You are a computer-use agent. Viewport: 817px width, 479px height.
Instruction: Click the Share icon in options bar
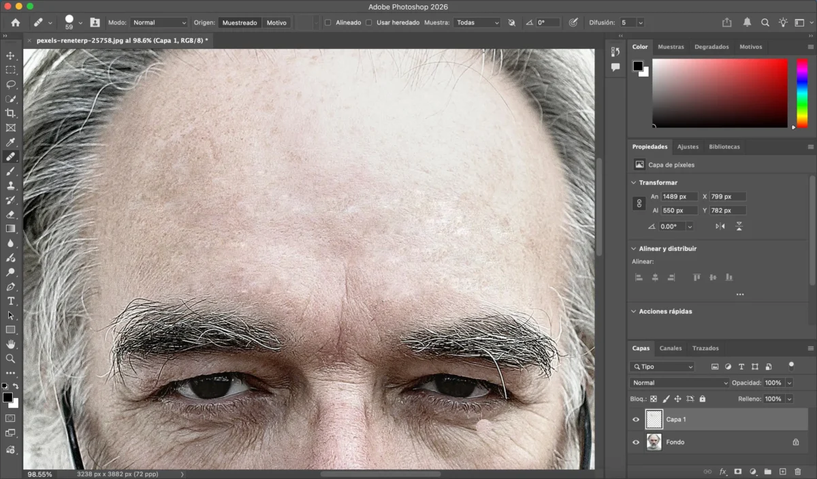coord(726,22)
